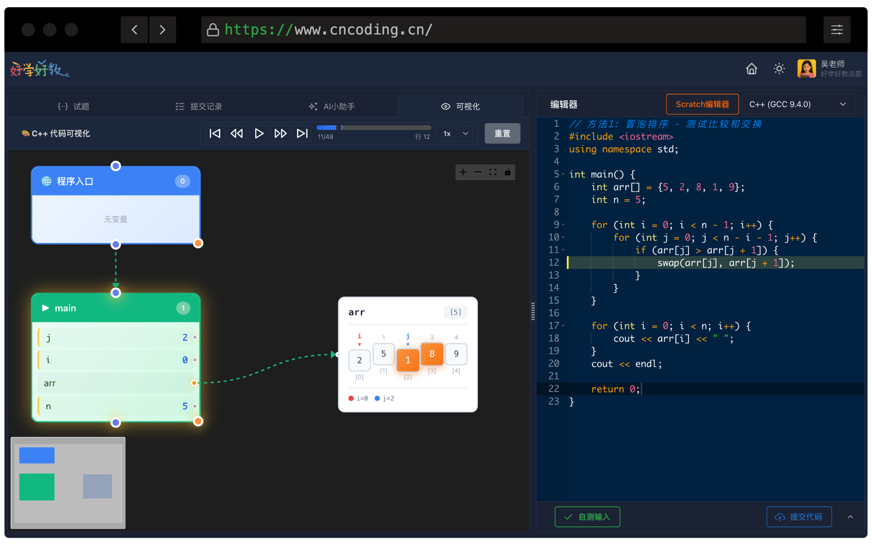
Task: Jump to the first visualization step
Action: 215,134
